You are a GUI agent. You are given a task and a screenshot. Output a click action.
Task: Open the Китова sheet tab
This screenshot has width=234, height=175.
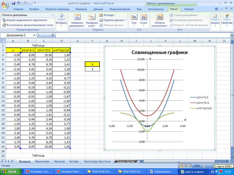(x=74, y=161)
